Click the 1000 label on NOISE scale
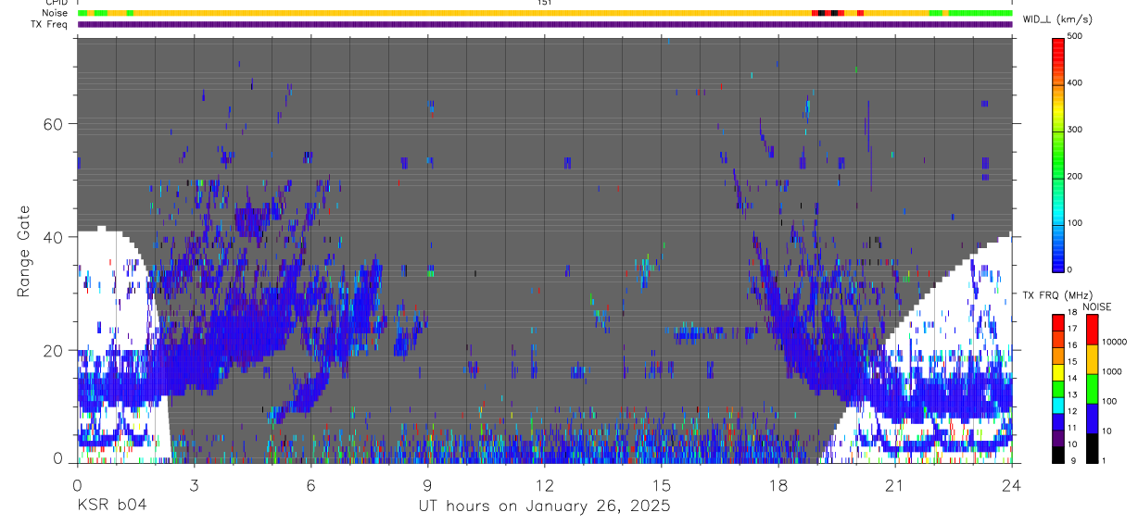1138x525 pixels. [1111, 372]
